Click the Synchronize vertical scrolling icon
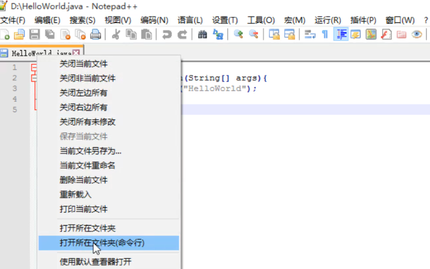The width and height of the screenshot is (430, 269). click(274, 34)
